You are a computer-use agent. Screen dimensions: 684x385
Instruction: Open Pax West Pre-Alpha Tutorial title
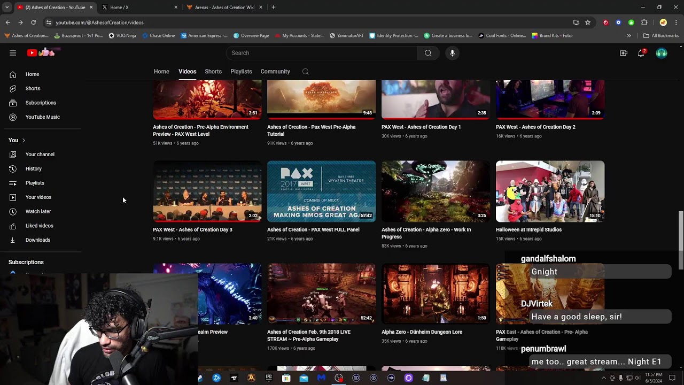tap(311, 130)
